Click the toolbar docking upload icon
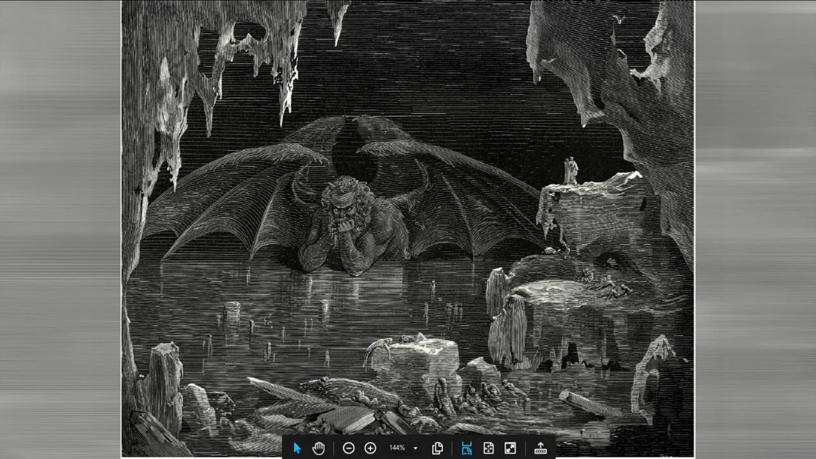 coord(541,448)
